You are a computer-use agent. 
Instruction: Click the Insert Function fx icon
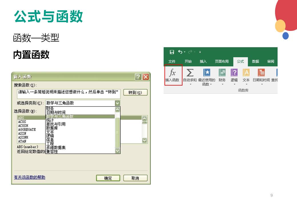tap(172, 73)
